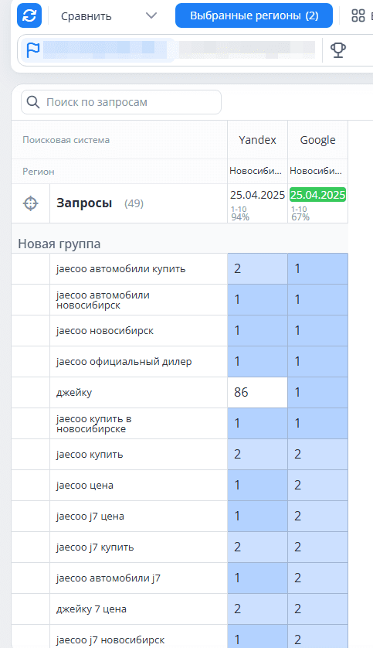Click the trophy icon
This screenshot has width=373, height=648.
tap(338, 50)
